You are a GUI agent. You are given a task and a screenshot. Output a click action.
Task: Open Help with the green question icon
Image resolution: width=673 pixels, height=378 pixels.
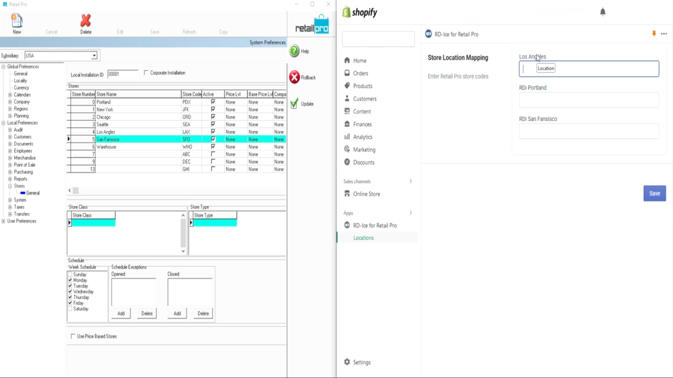(x=294, y=51)
